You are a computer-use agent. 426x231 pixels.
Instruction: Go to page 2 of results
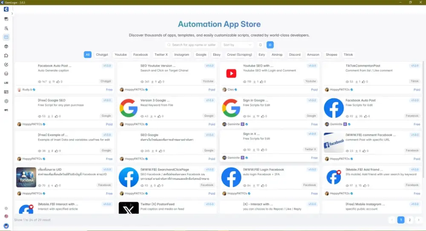pyautogui.click(x=409, y=220)
